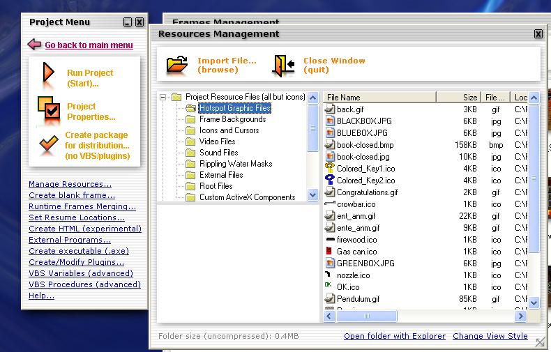Select the firewood.ico file icon
551x352 pixels.
pos(330,239)
